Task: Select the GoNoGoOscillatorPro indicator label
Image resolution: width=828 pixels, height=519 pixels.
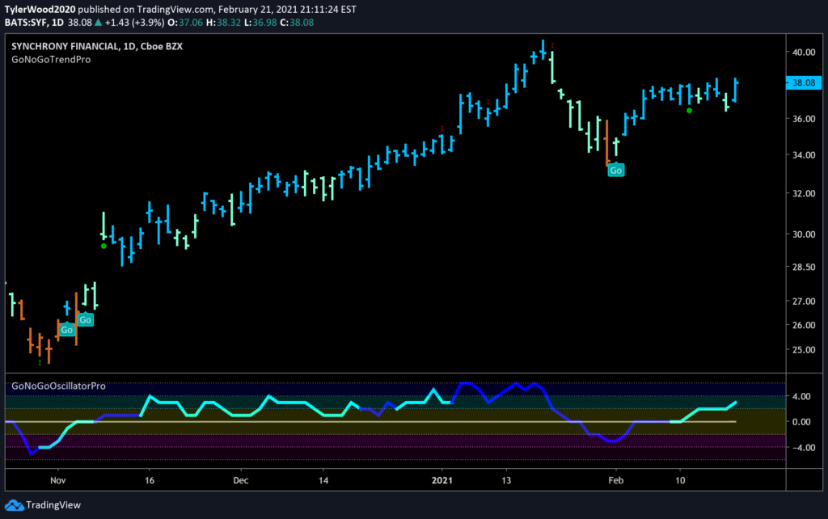Action: pyautogui.click(x=58, y=386)
